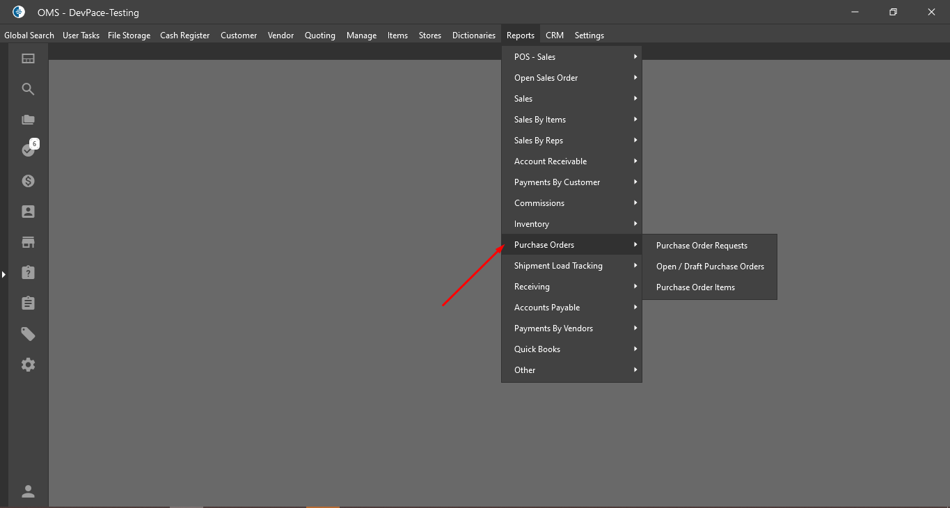Click the dollar sign sidebar icon
This screenshot has height=508, width=950.
coord(28,181)
